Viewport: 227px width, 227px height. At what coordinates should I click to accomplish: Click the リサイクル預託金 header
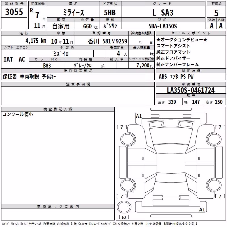pyautogui.click(x=141, y=59)
